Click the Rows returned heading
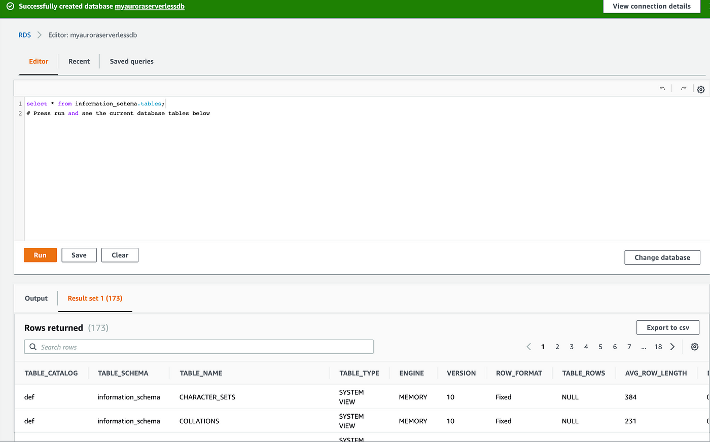Image resolution: width=710 pixels, height=442 pixels. (x=54, y=328)
